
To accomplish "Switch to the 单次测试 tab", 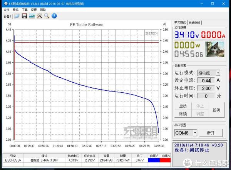I will [x=180, y=22].
